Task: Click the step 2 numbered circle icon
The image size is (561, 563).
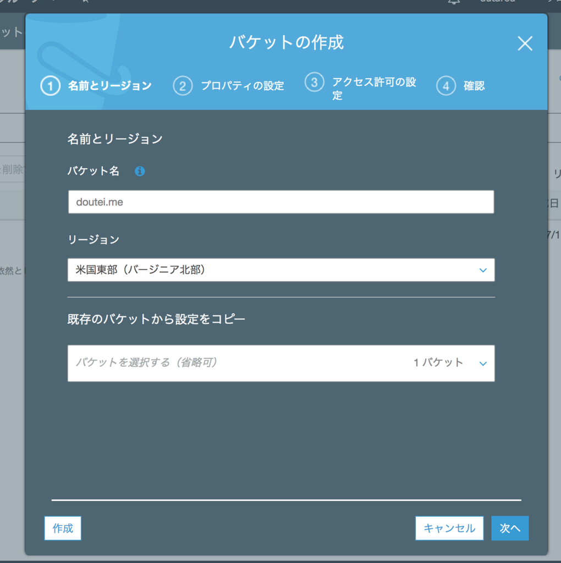Action: (x=183, y=86)
